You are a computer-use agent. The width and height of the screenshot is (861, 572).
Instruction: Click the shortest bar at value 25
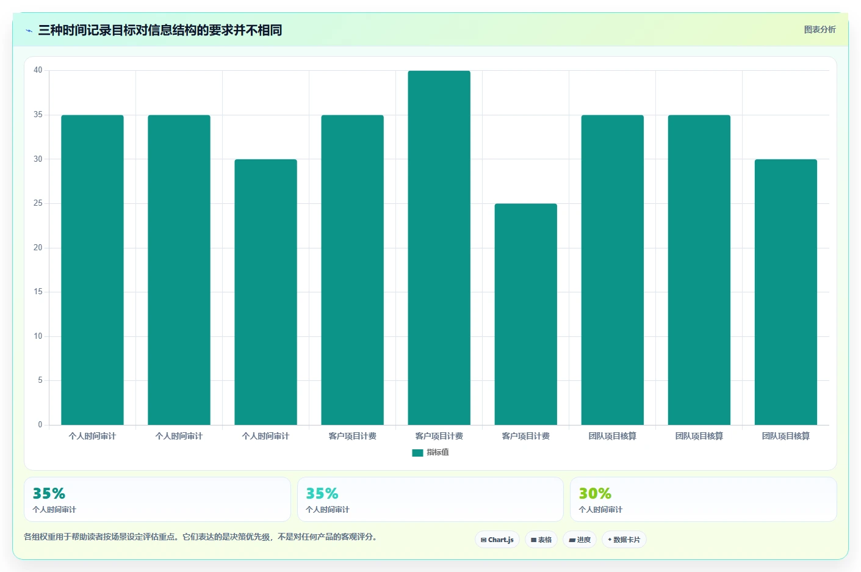coord(525,314)
